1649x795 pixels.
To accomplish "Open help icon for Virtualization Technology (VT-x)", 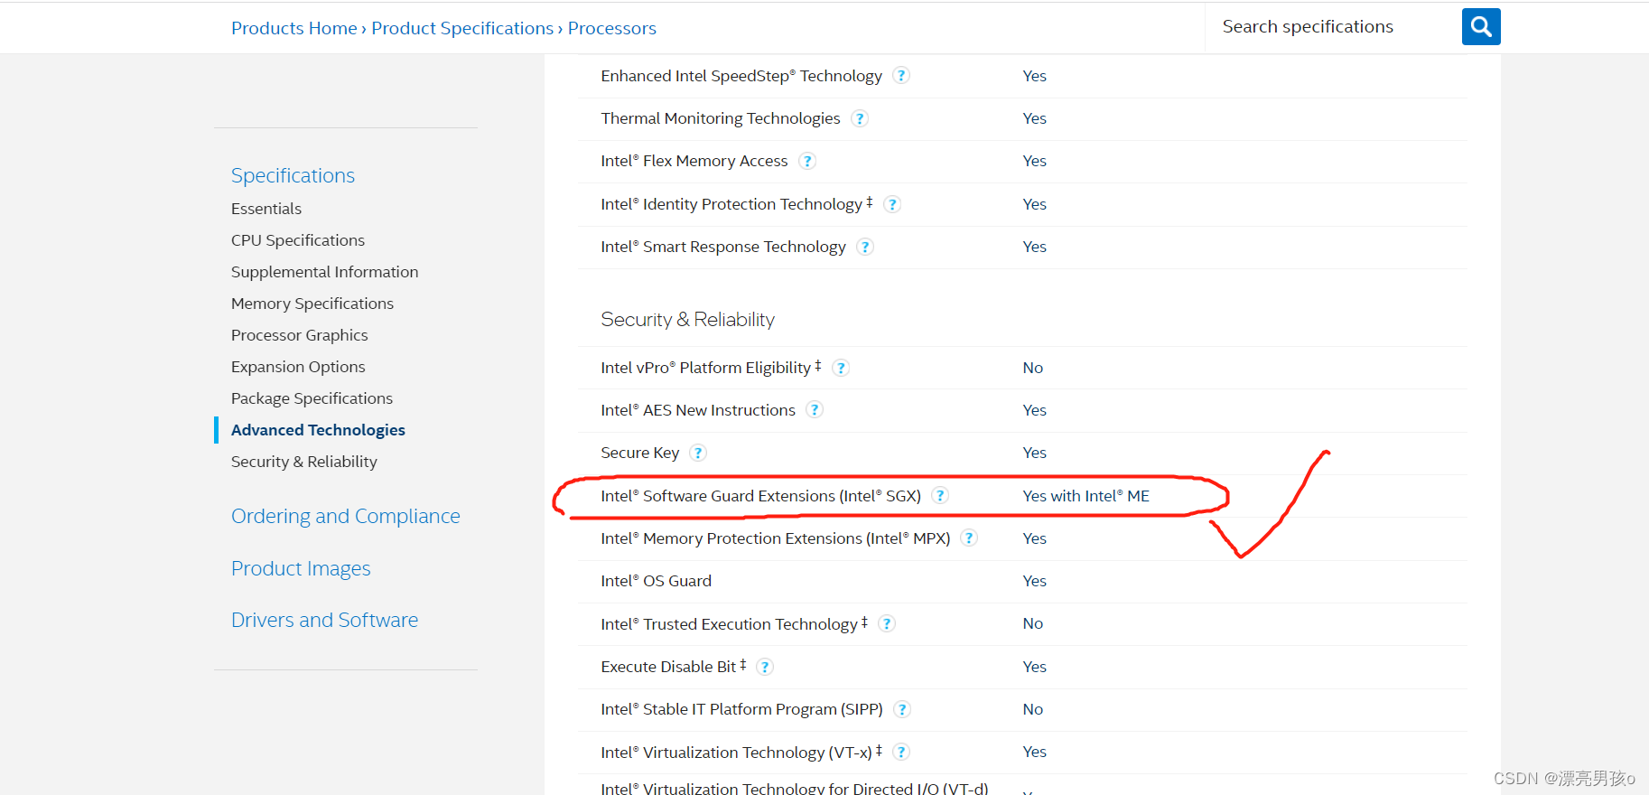I will 901,752.
